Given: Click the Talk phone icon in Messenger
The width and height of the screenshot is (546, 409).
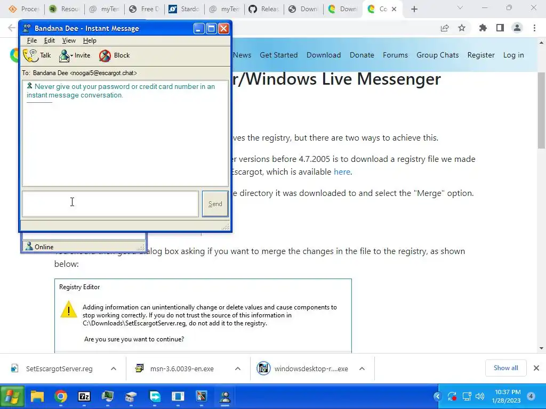Looking at the screenshot, I should [30, 55].
